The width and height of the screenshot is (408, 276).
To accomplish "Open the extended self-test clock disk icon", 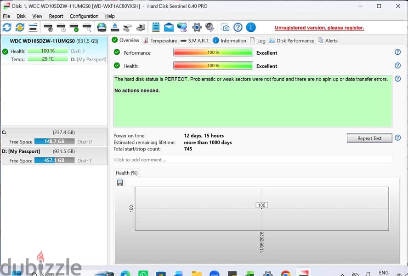I will click(61, 27).
